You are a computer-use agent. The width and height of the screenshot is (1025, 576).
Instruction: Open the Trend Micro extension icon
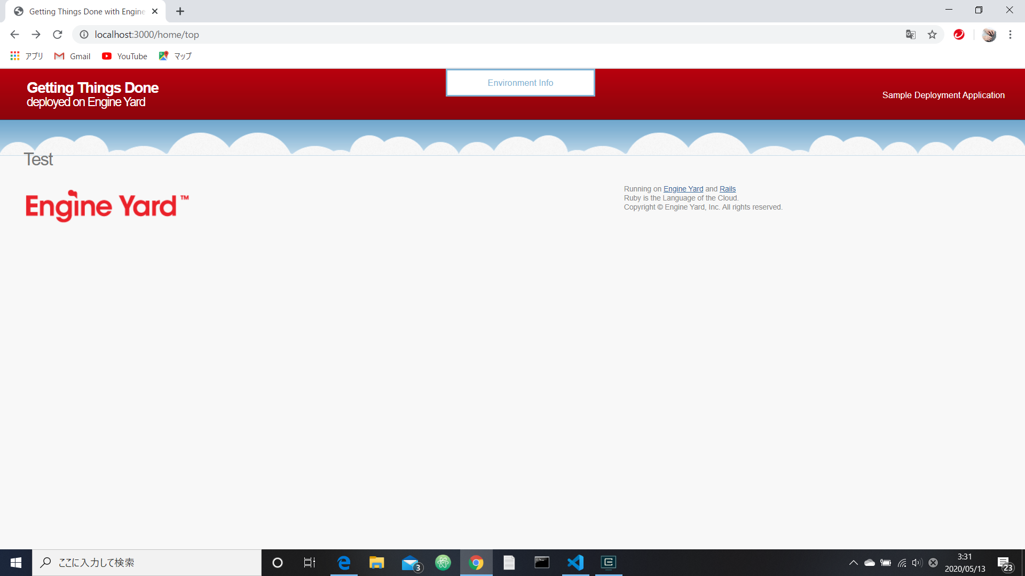pos(959,34)
